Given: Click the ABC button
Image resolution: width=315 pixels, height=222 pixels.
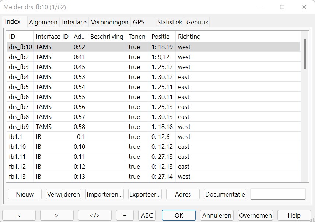Looking at the screenshot, I should click(147, 215).
